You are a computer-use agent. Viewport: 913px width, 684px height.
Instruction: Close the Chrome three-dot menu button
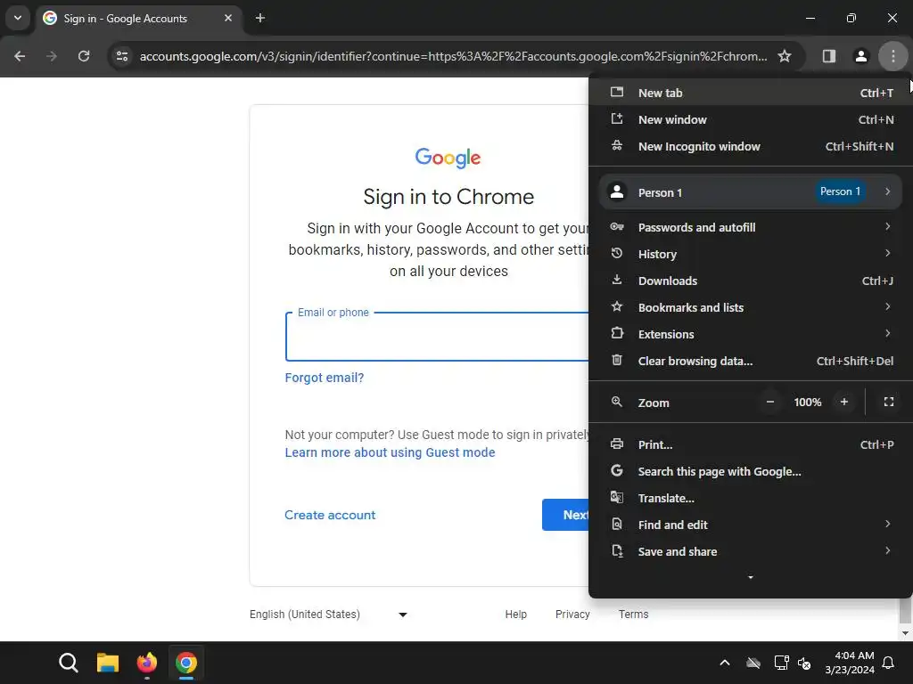click(892, 56)
